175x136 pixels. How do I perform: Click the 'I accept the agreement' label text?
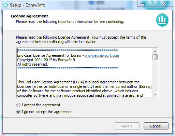click(x=41, y=105)
